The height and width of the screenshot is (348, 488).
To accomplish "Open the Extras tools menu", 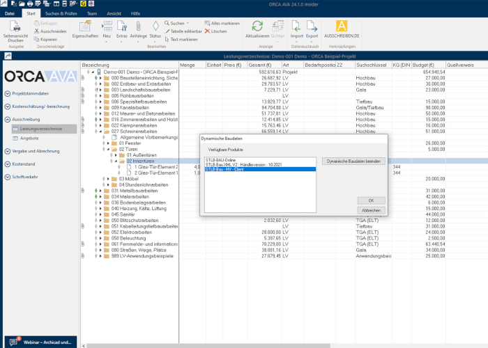I will click(122, 31).
